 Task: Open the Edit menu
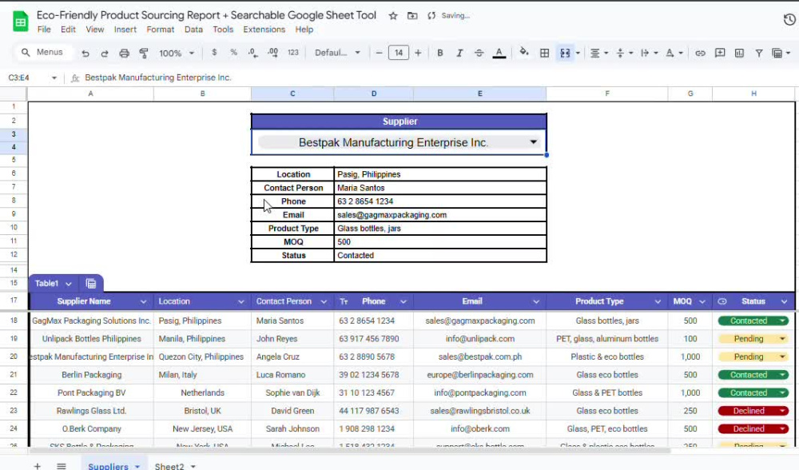point(68,30)
